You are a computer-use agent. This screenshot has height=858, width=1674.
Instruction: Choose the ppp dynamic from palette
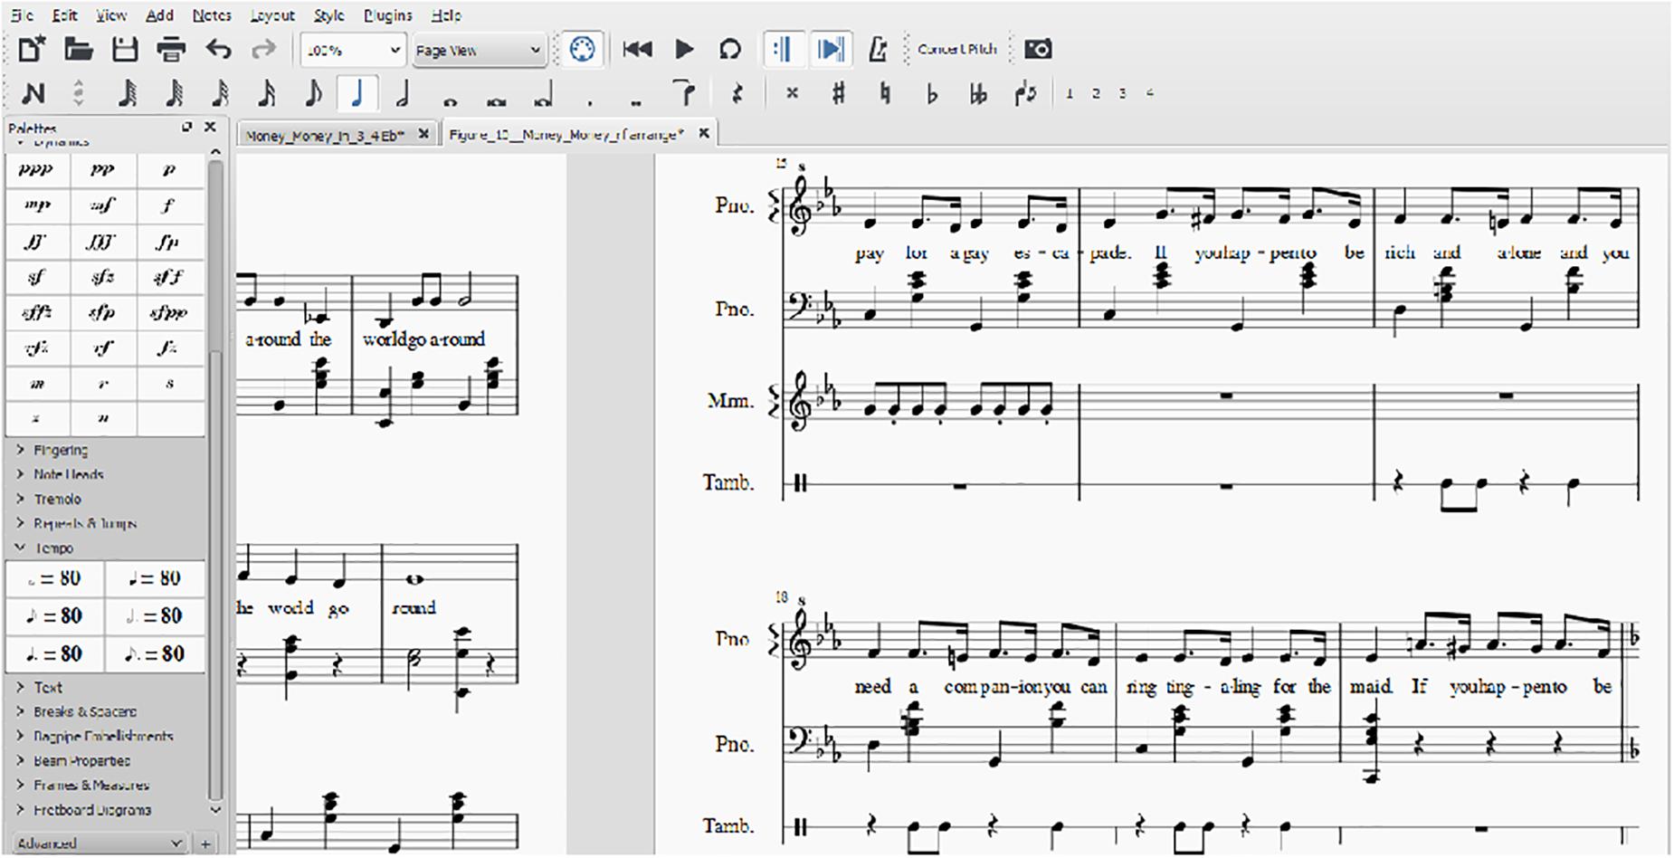38,169
